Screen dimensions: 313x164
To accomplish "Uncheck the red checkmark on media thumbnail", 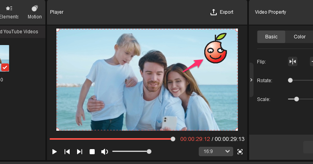I will pos(5,68).
